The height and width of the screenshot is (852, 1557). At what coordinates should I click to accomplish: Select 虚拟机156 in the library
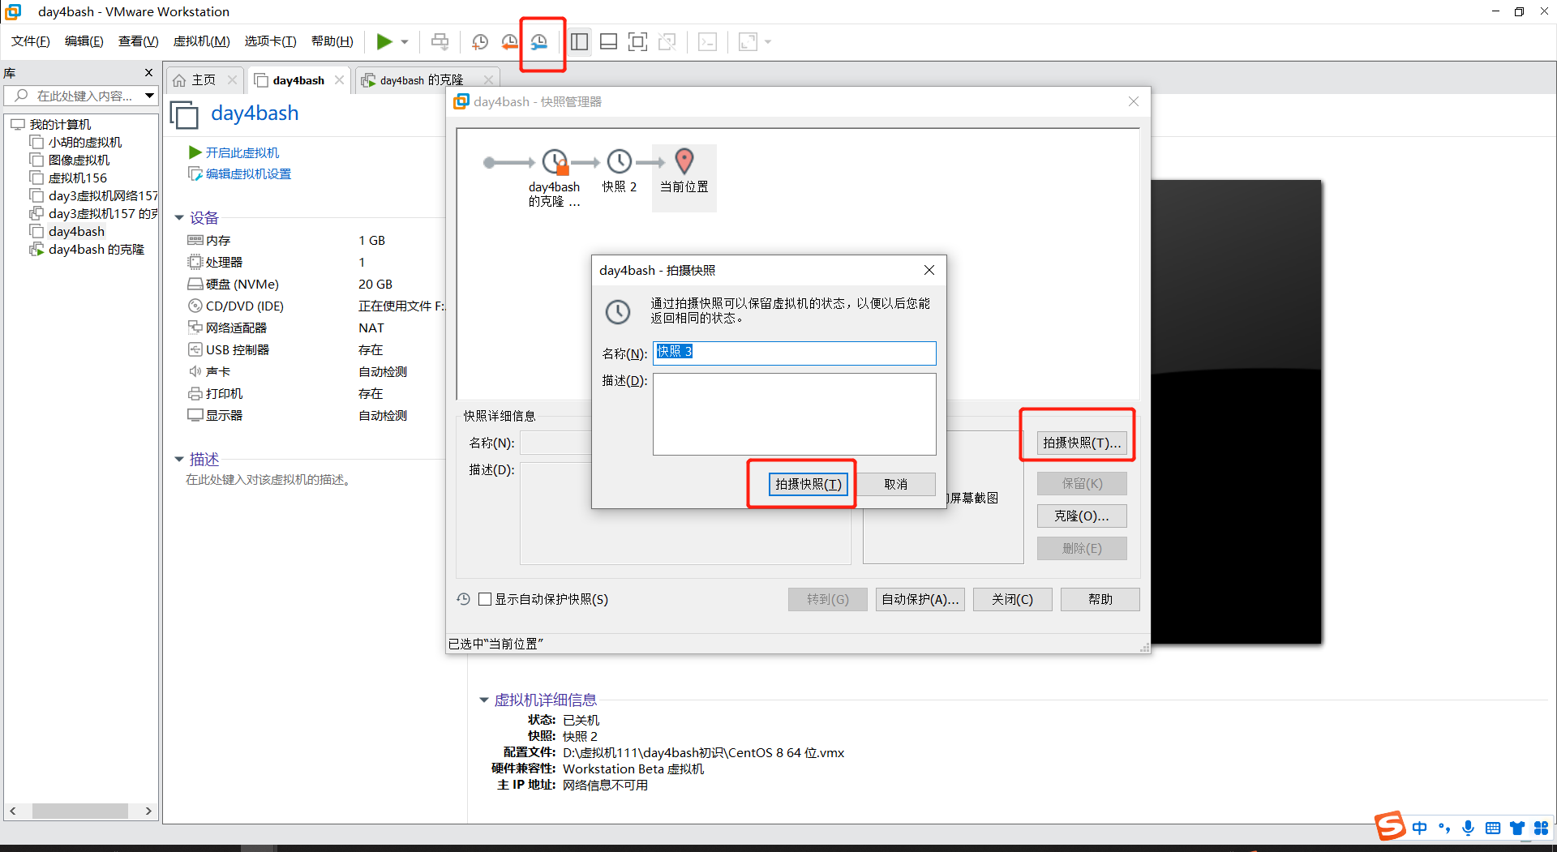pyautogui.click(x=77, y=178)
